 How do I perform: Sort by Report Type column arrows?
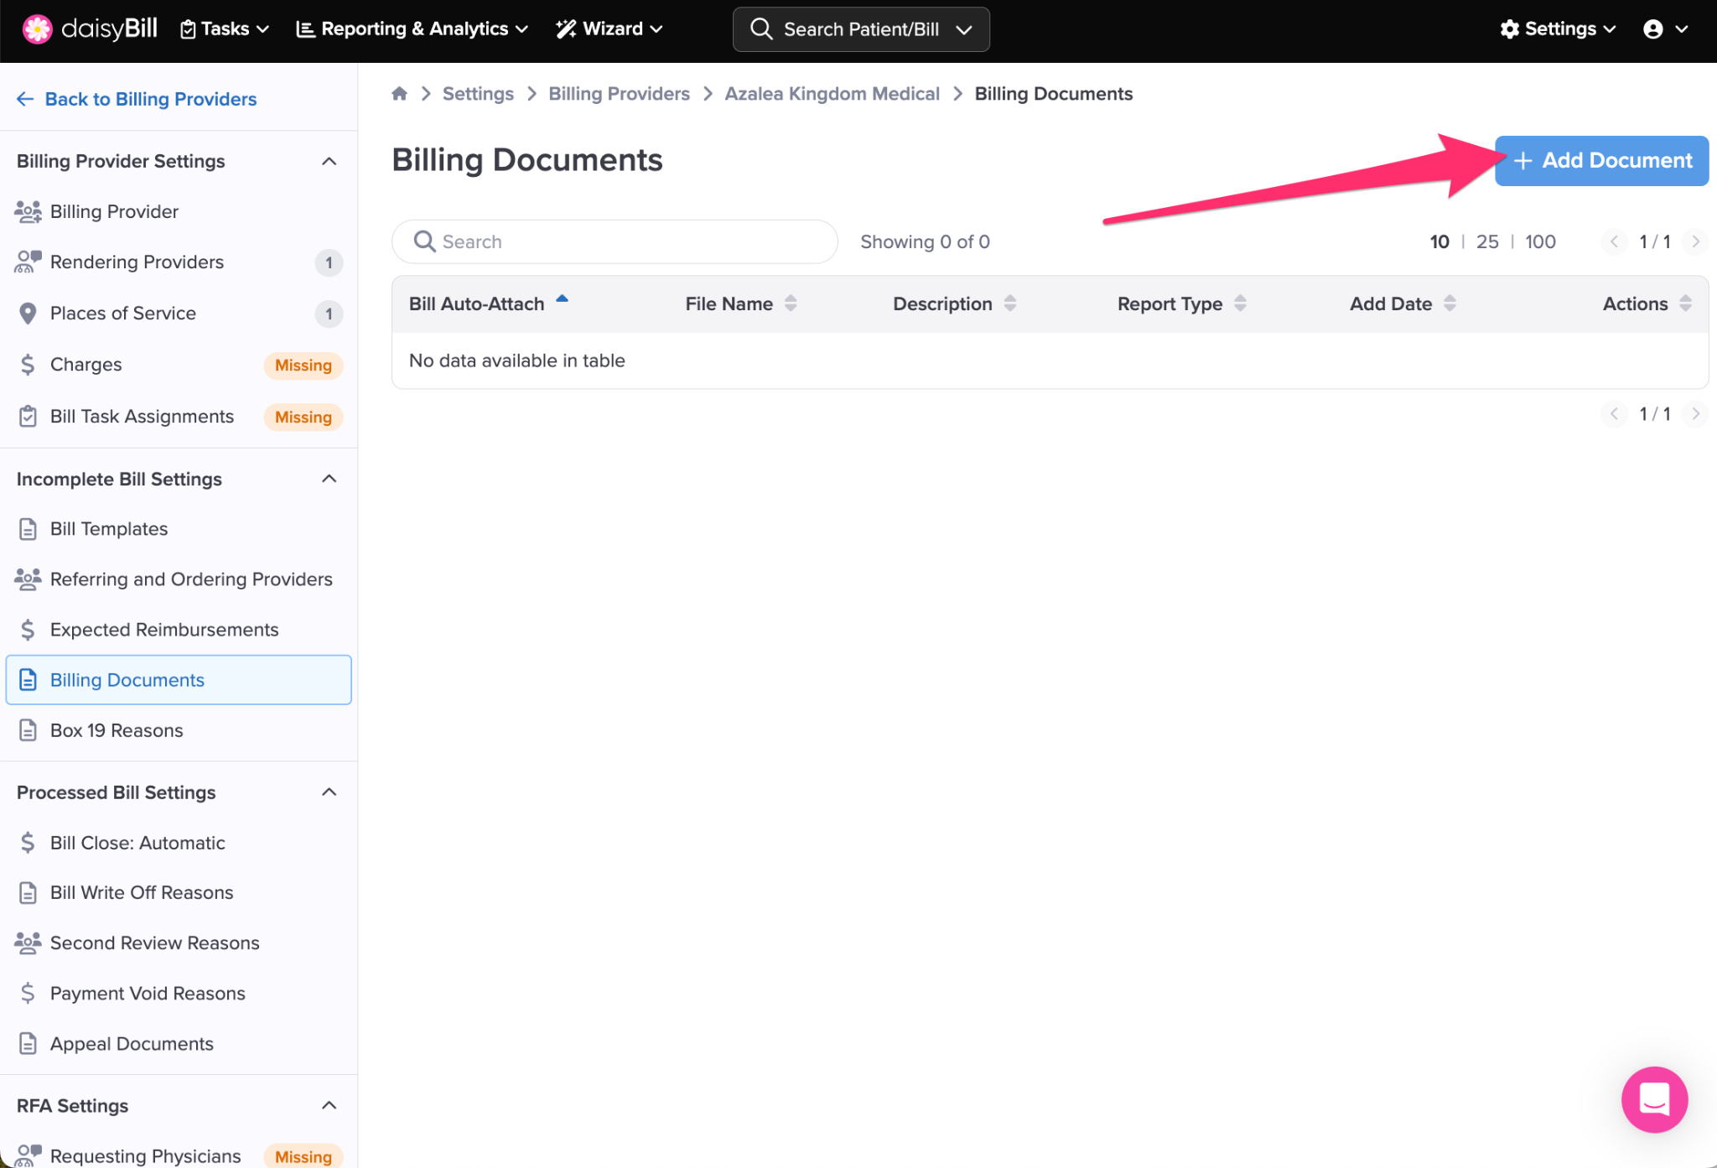pyautogui.click(x=1240, y=304)
